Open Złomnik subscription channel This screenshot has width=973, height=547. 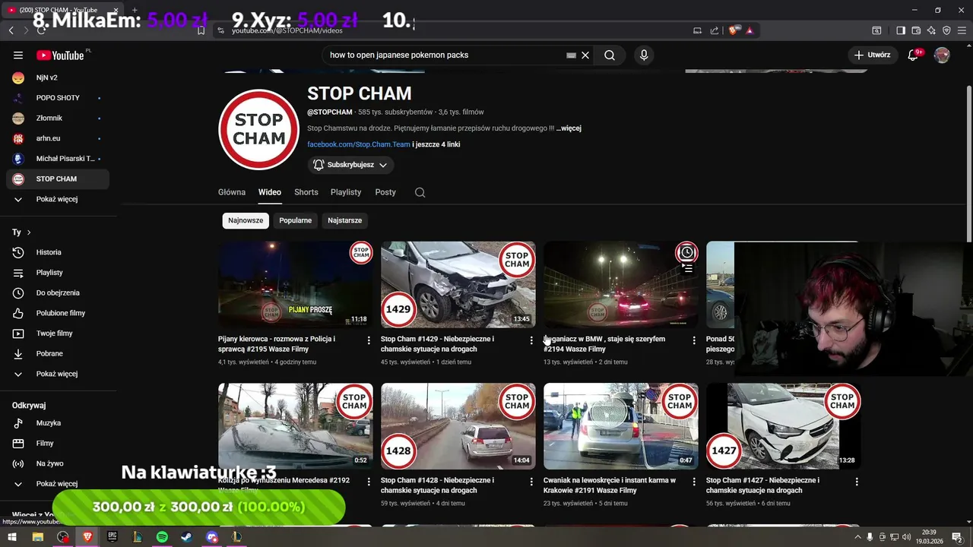point(58,118)
